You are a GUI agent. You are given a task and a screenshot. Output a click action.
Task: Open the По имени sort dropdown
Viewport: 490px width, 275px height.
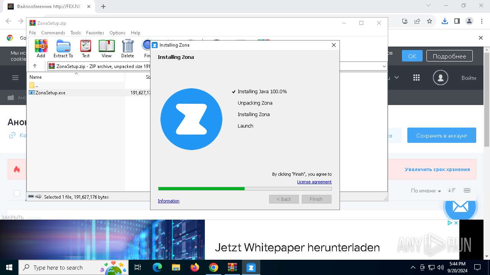426,191
